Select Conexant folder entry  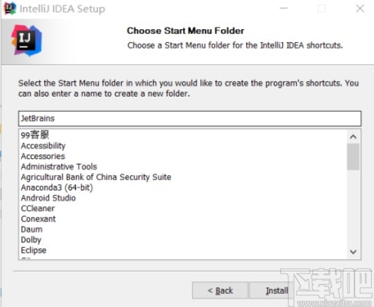pyautogui.click(x=38, y=219)
